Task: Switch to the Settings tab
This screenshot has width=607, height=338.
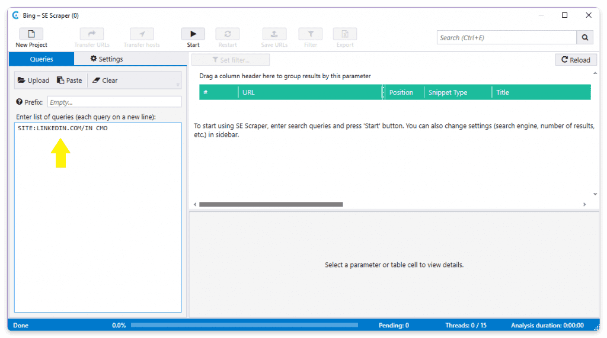Action: click(x=107, y=59)
